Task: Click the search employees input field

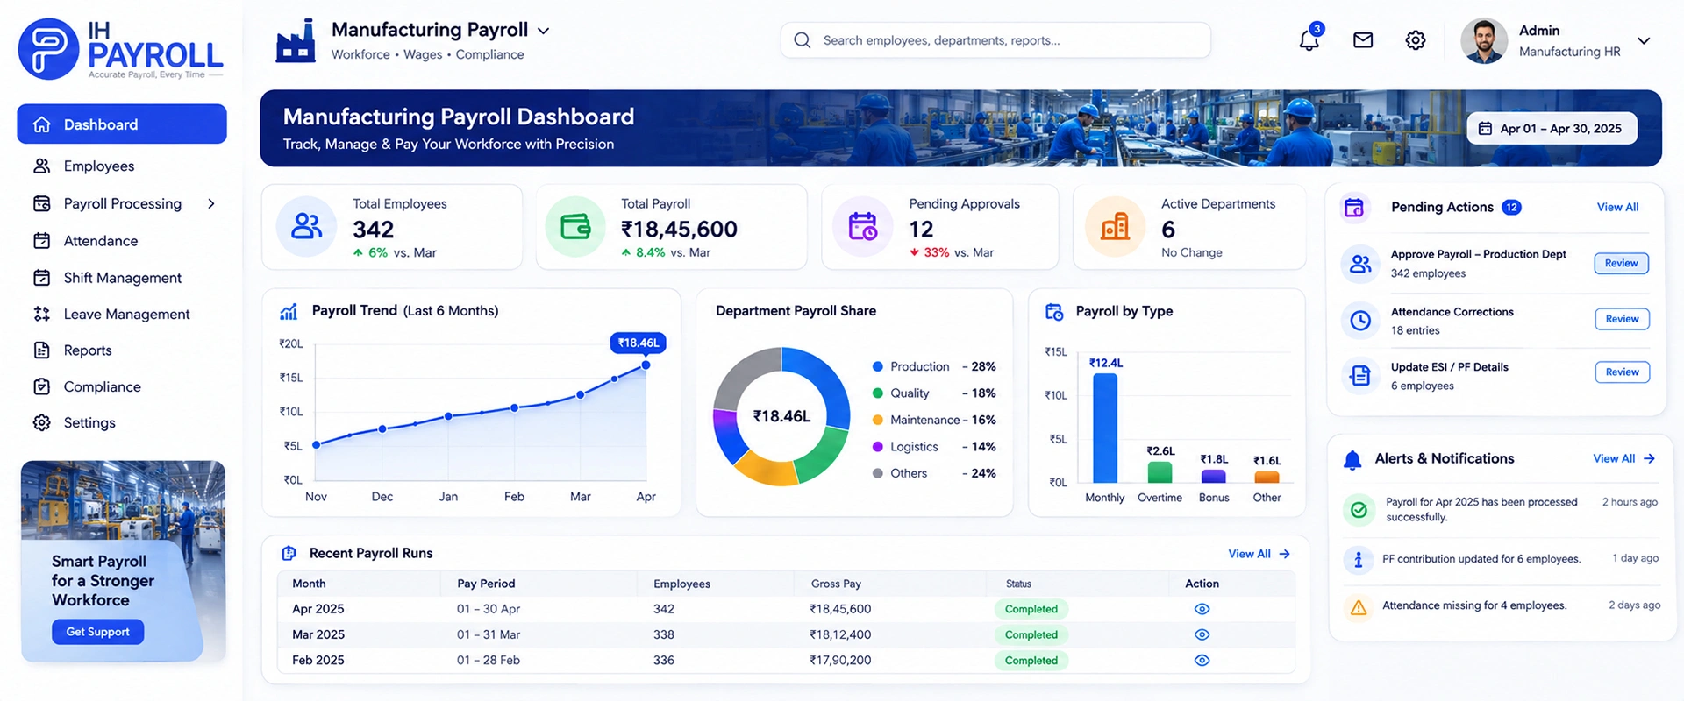Action: (x=995, y=40)
